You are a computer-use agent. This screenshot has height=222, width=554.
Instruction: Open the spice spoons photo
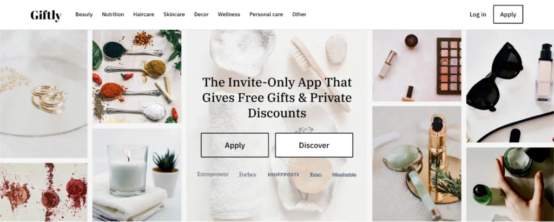pyautogui.click(x=137, y=76)
